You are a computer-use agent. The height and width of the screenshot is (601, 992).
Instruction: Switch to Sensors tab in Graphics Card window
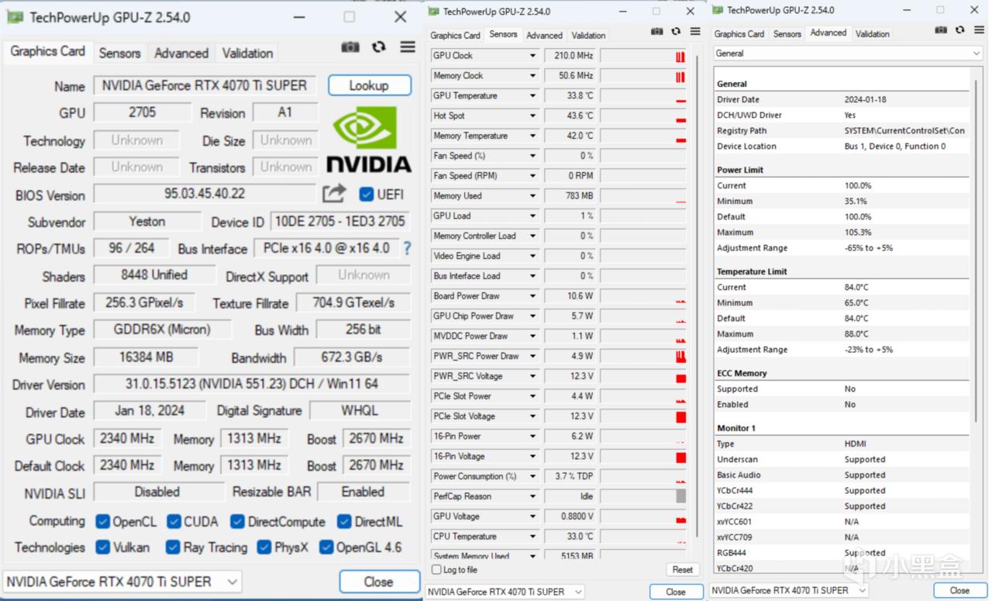[119, 53]
